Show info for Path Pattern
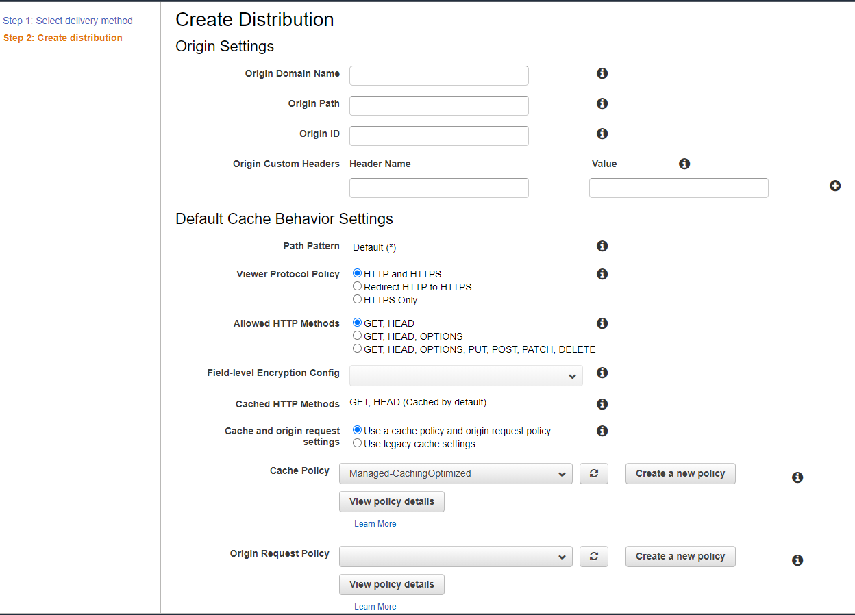855x615 pixels. point(602,246)
